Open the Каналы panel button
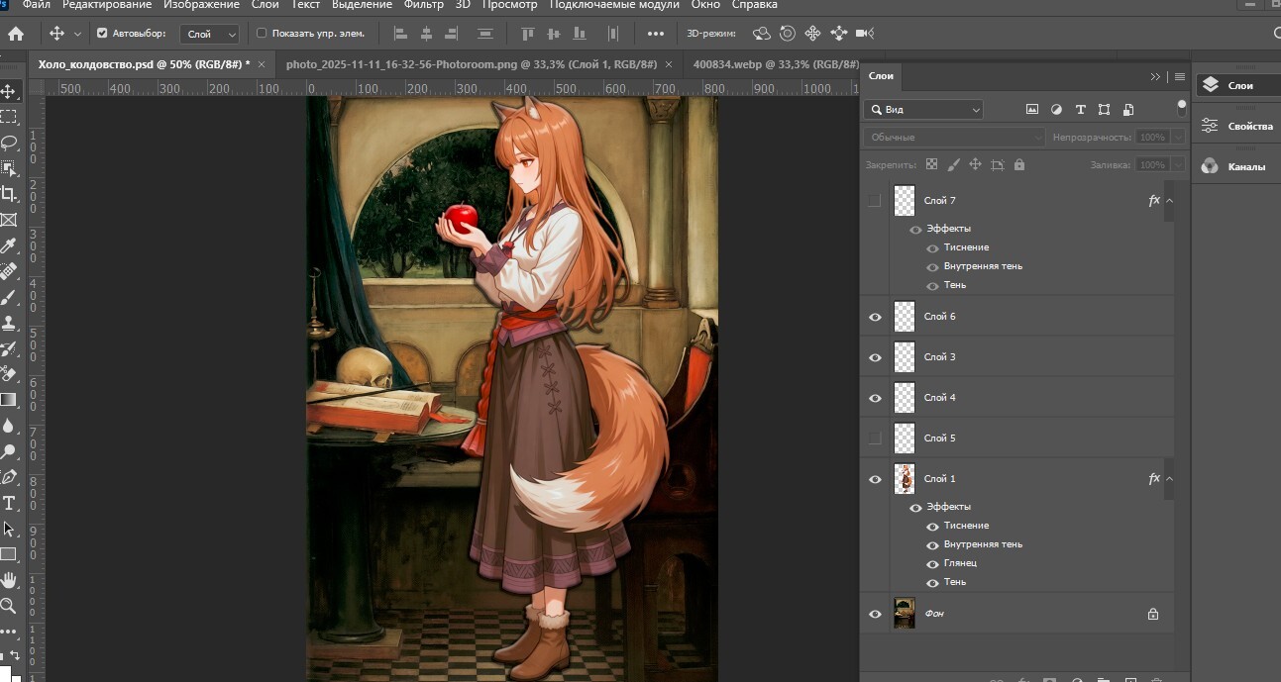 (x=1236, y=166)
